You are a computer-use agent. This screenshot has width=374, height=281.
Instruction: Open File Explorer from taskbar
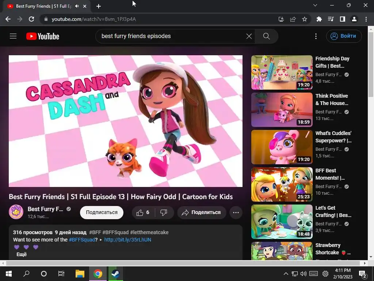(80, 274)
